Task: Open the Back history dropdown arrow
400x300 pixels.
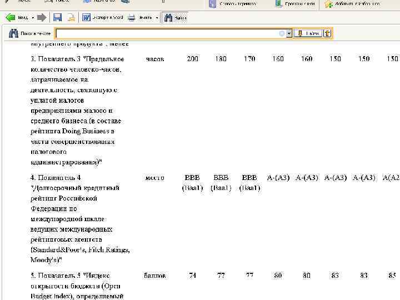Action: click(33, 18)
